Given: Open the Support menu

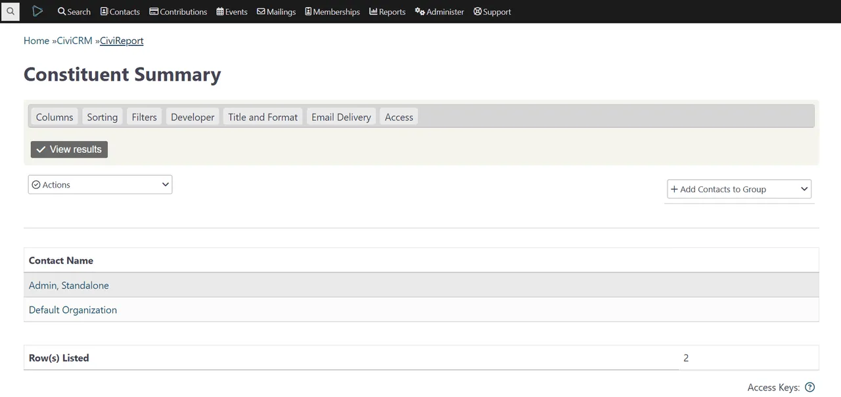Looking at the screenshot, I should pos(492,12).
